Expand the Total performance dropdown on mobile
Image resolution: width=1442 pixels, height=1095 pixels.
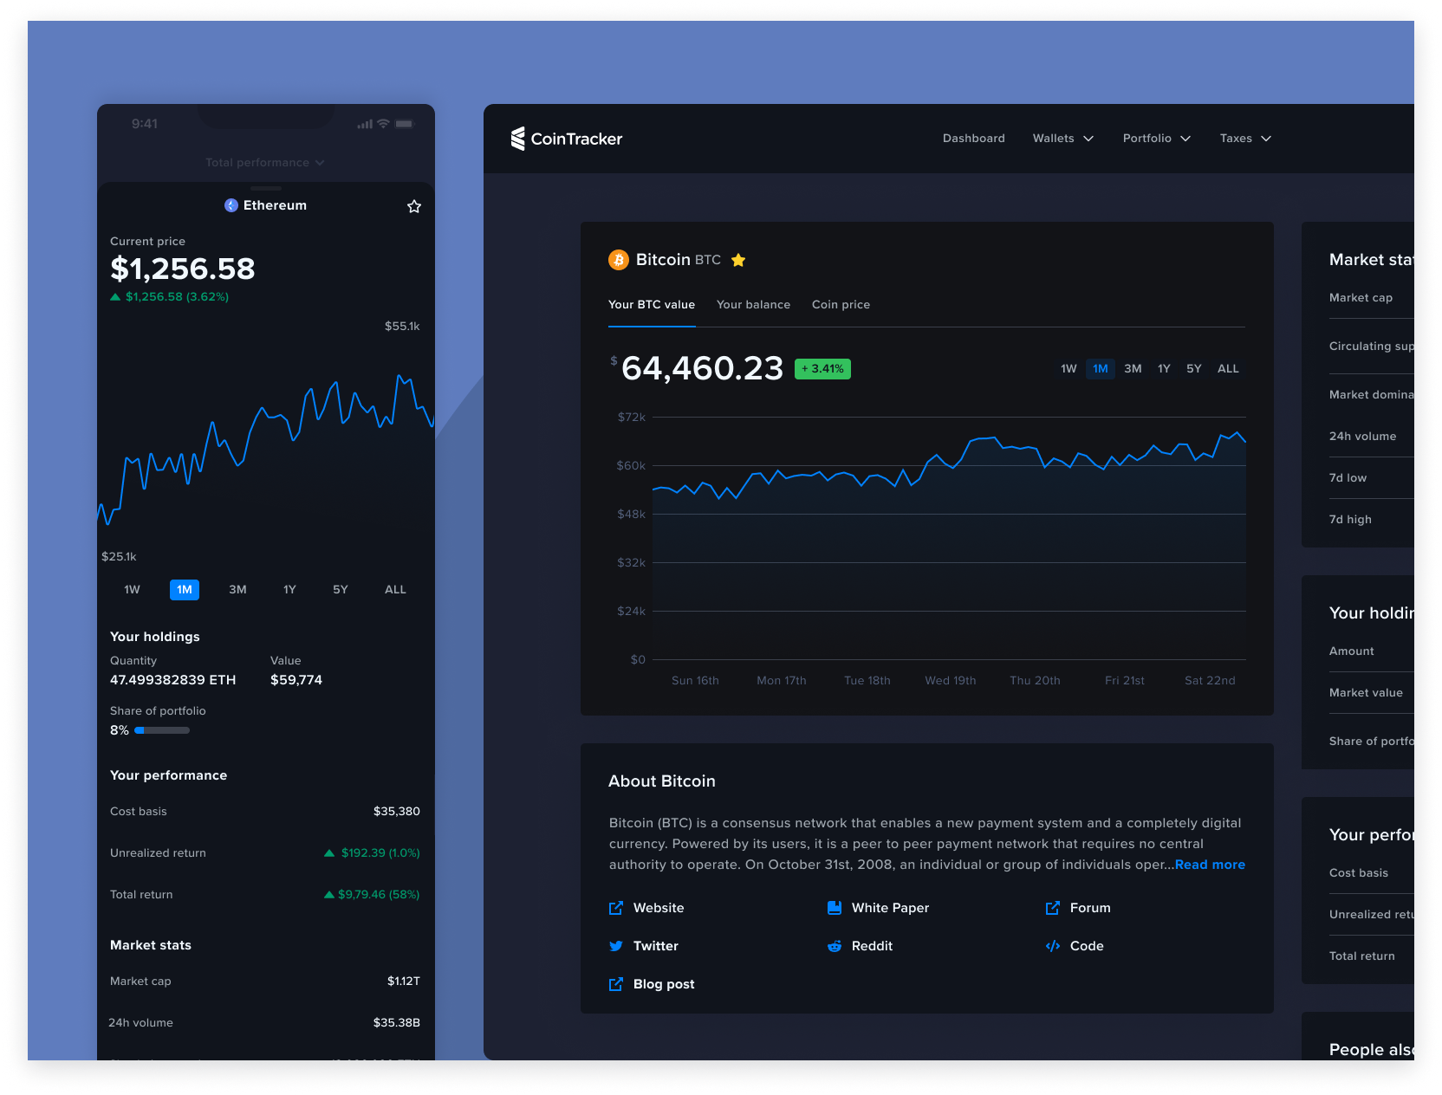(265, 163)
